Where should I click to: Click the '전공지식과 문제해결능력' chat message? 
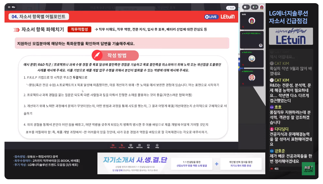point(290,139)
